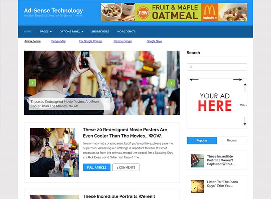The image size is (271, 199).
Task: Select the first slider pagination dot
Action: pos(167,107)
